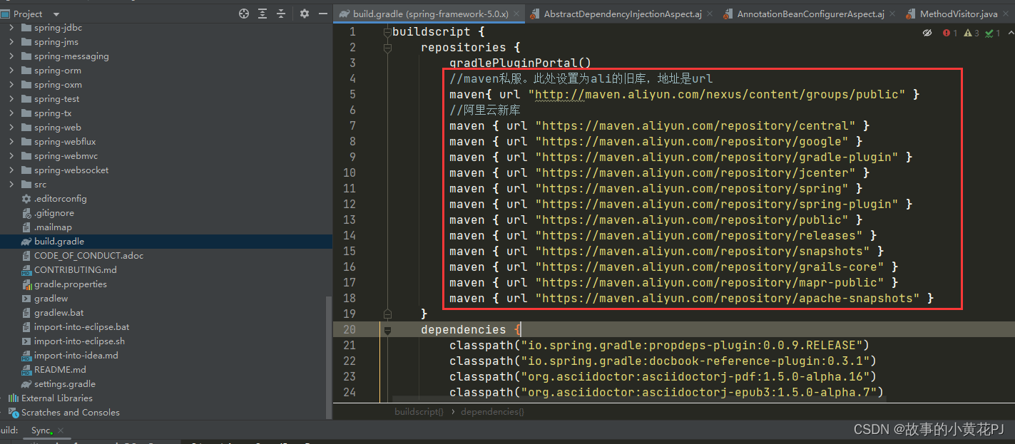The image size is (1015, 444).
Task: Click the old aliyun nexus URL link
Action: tap(720, 95)
